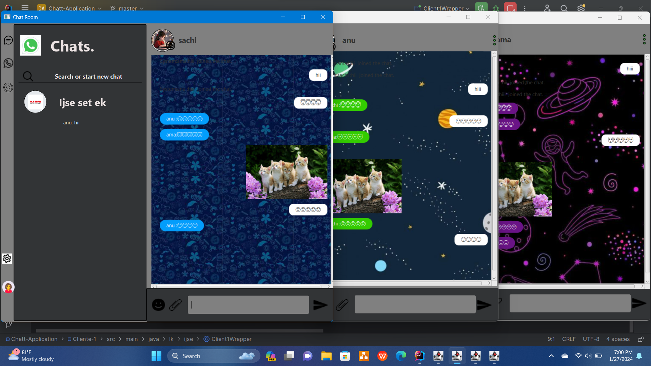This screenshot has width=651, height=366.
Task: Expand Client1Wrapper run configuration dropdown
Action: 443,8
